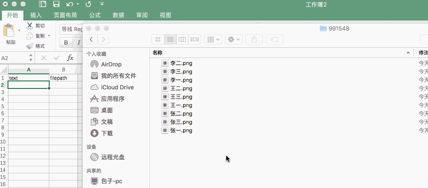The width and height of the screenshot is (428, 188).
Task: Click the 粘贴 paste clipboard icon
Action: click(x=9, y=30)
